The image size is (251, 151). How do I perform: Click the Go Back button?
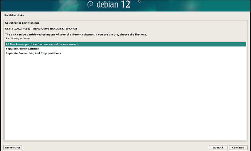218,147
